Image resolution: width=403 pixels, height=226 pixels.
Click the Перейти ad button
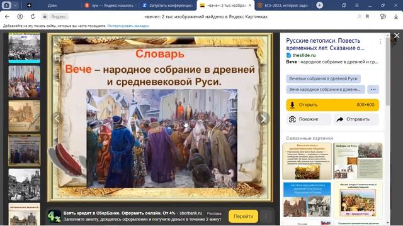coord(243,216)
